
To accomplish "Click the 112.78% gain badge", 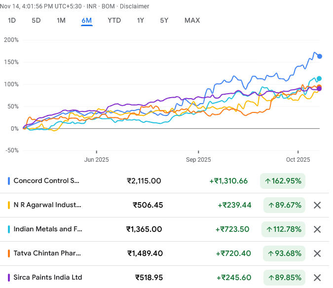I will [283, 229].
